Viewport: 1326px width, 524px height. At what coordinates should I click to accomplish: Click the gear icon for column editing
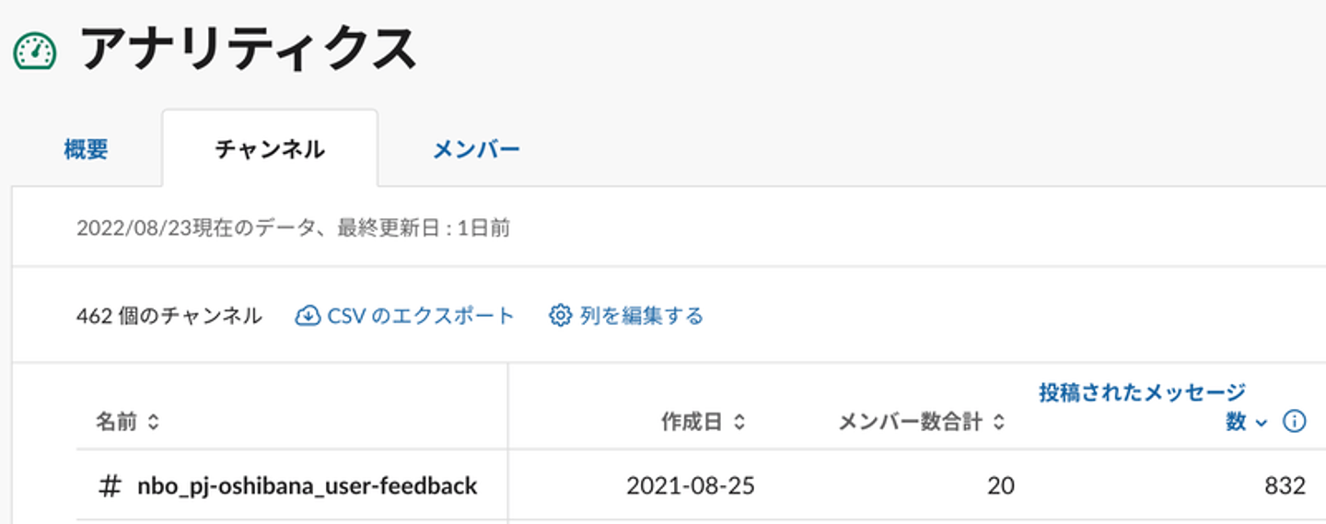coord(560,316)
